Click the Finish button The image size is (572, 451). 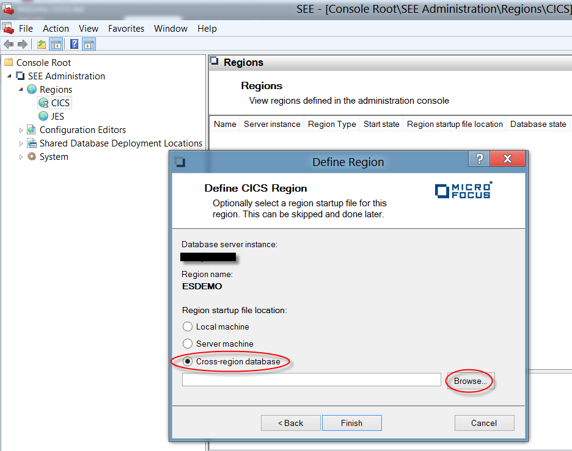coord(351,423)
